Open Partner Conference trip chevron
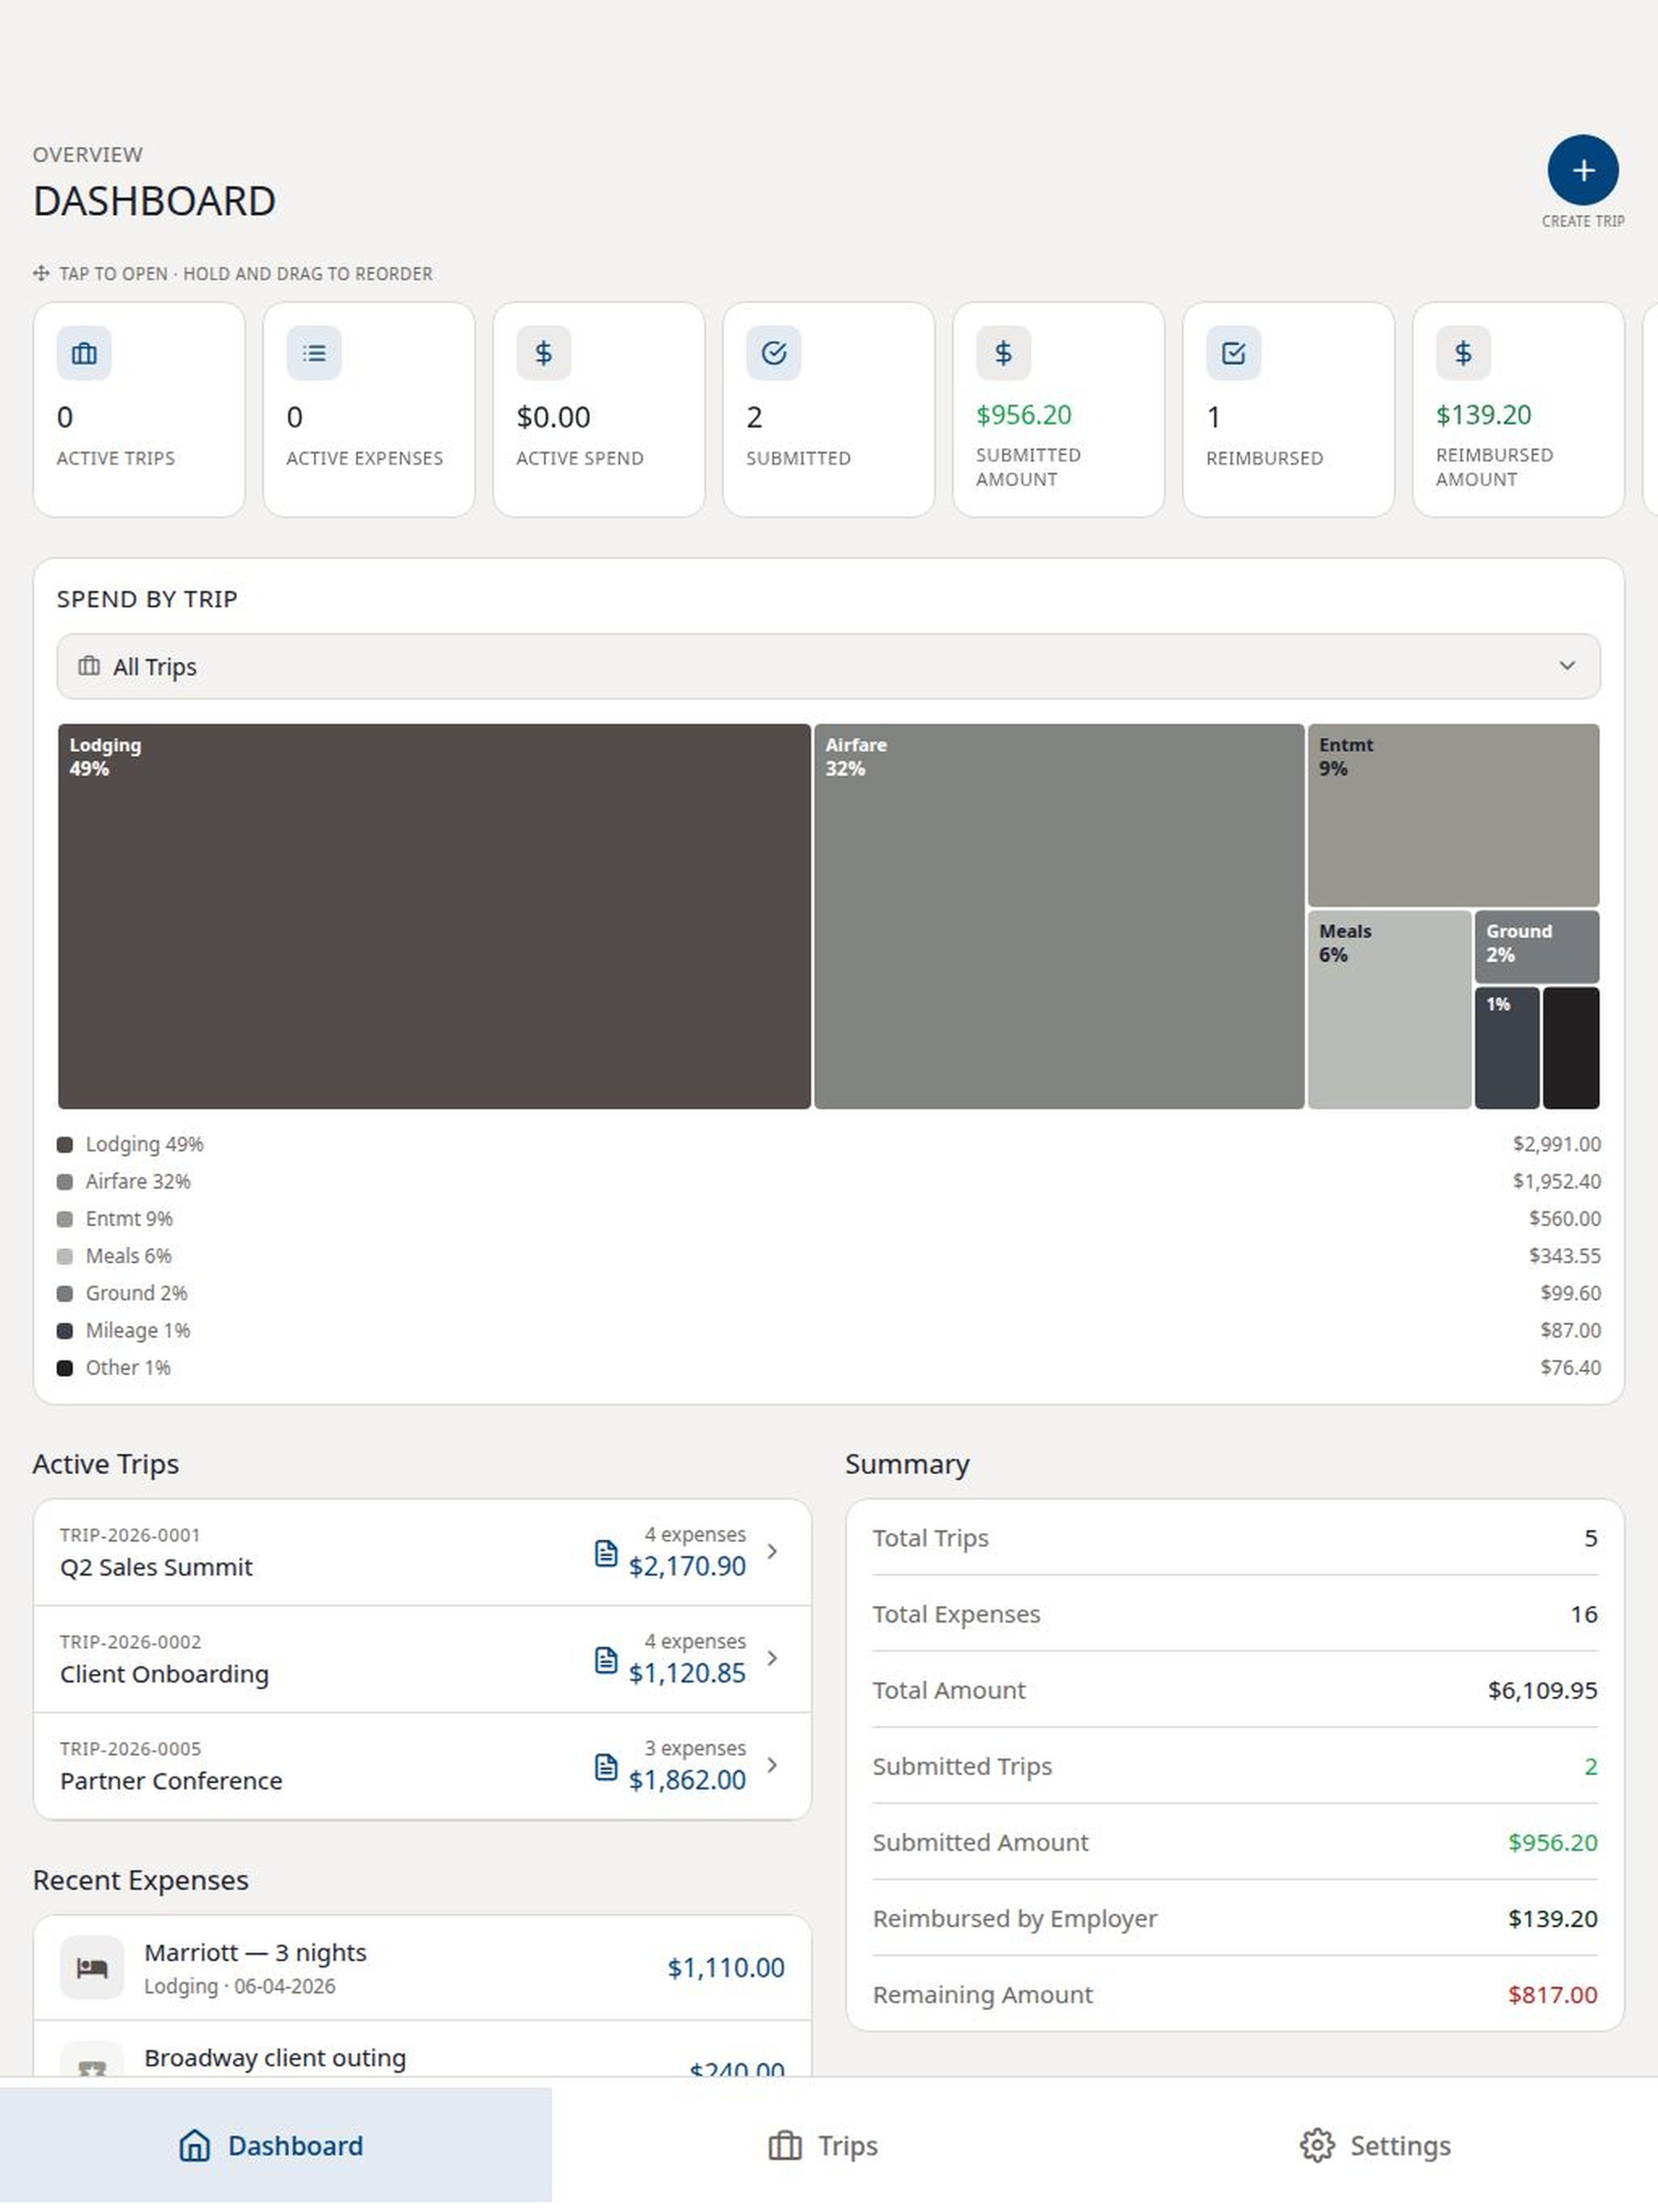The height and width of the screenshot is (2212, 1658). click(772, 1765)
